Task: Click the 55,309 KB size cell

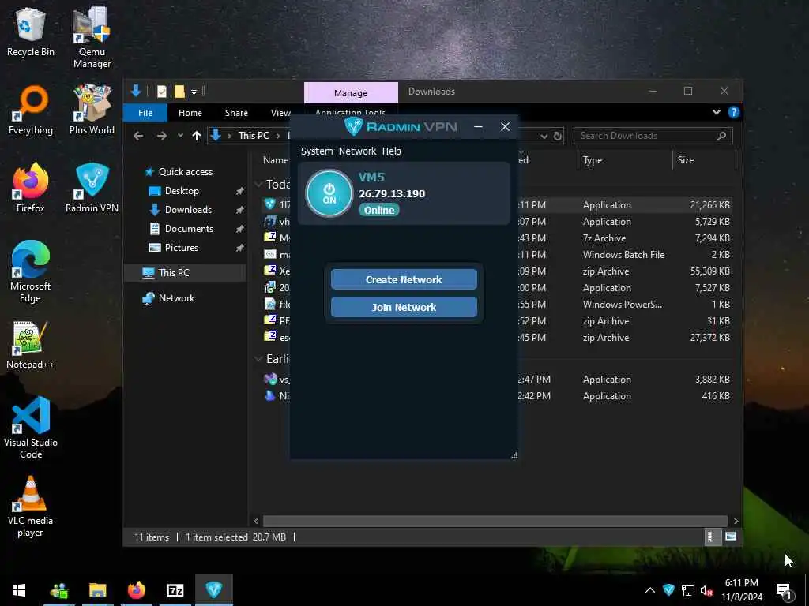Action: tap(710, 271)
